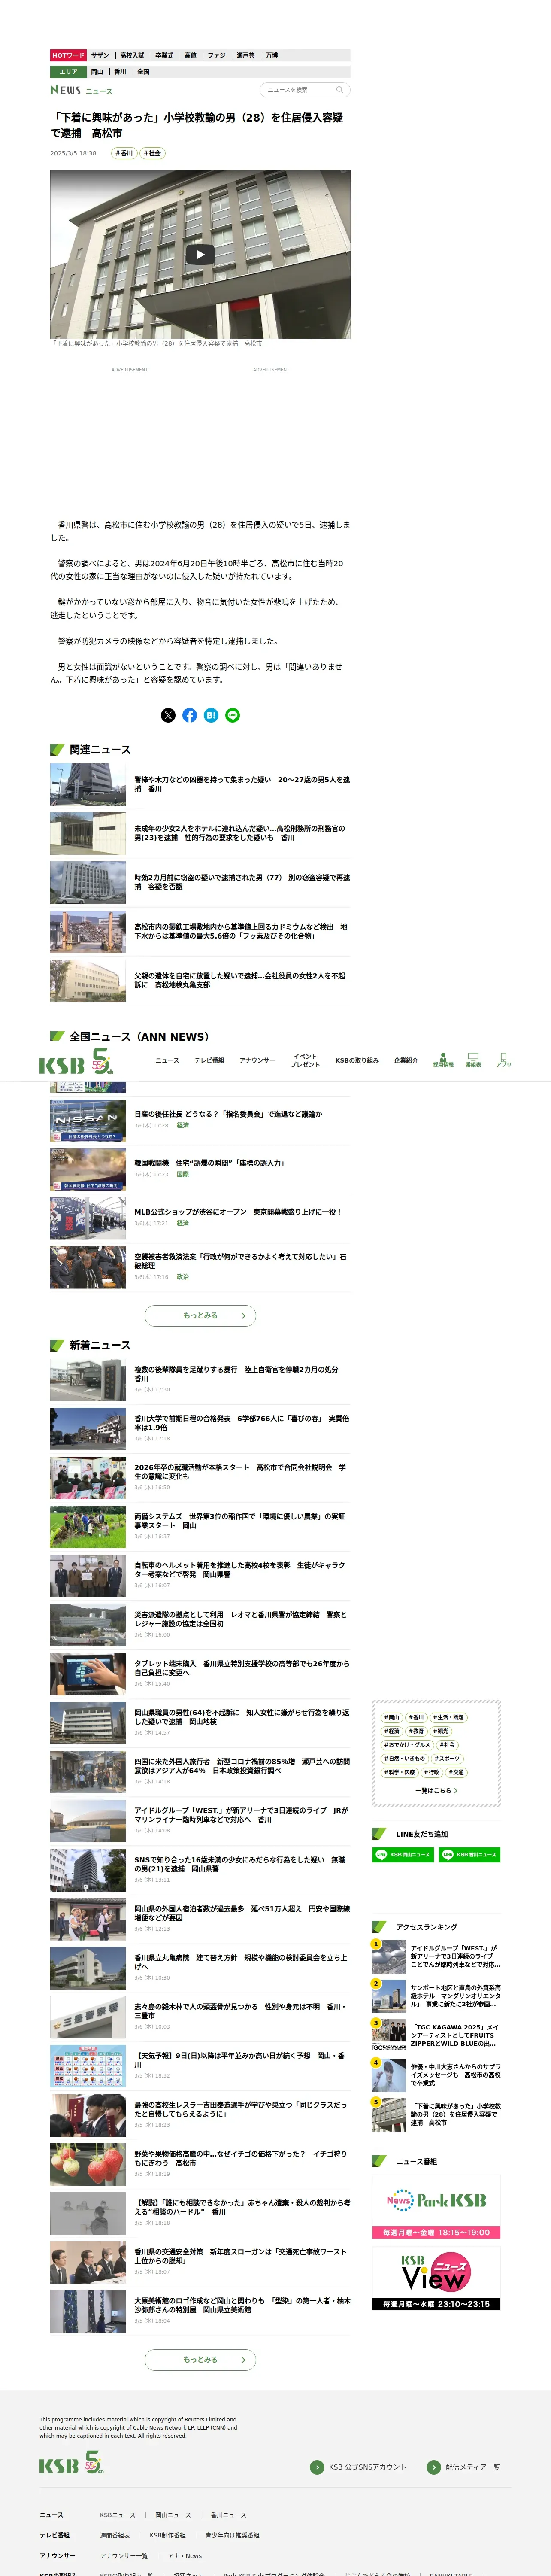Open the 採用情報 icon in header
The image size is (551, 2576).
pos(443,1060)
